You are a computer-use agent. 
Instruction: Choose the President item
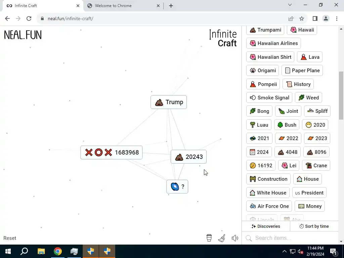click(x=309, y=192)
